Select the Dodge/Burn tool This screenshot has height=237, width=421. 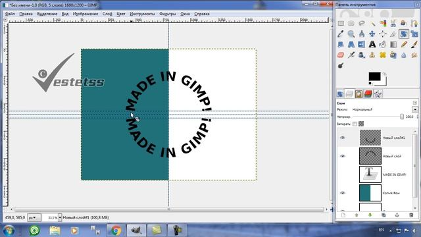pyautogui.click(x=341, y=65)
